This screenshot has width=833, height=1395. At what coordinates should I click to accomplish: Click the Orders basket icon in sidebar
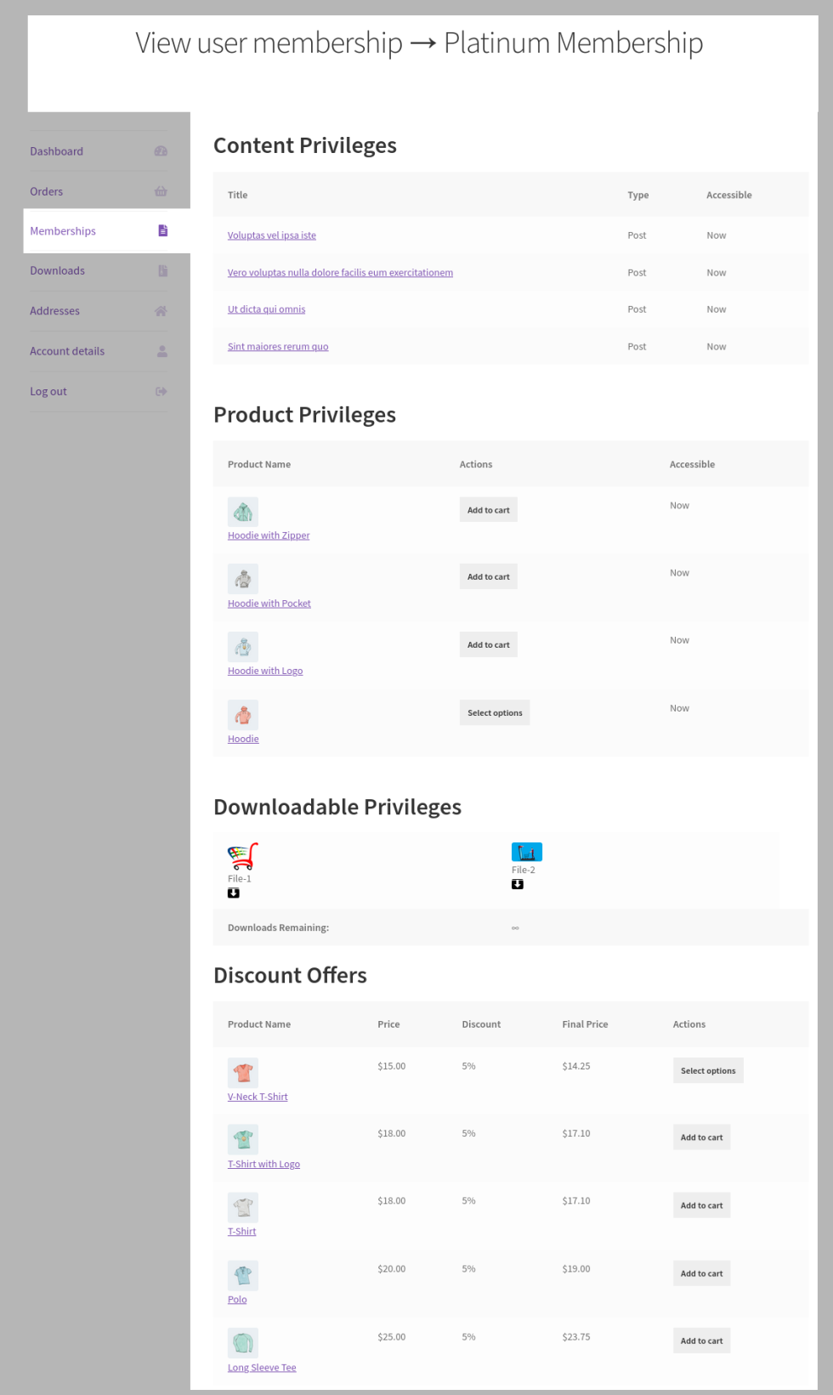[161, 191]
